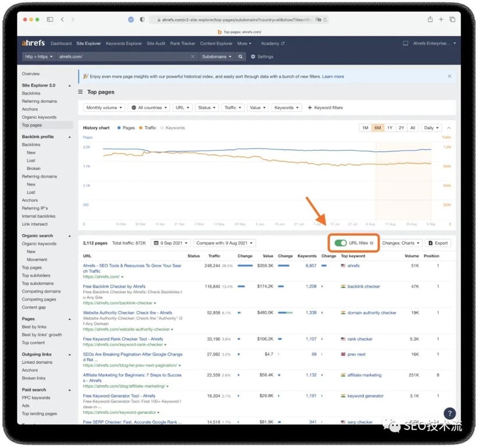Screen dimensions: 478x447
Task: Open the help question mark bubble
Action: pyautogui.click(x=449, y=414)
